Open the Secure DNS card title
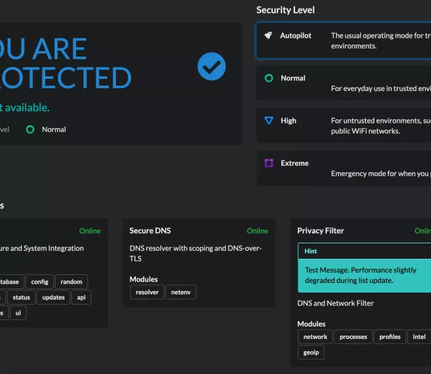This screenshot has width=431, height=374. [x=150, y=230]
